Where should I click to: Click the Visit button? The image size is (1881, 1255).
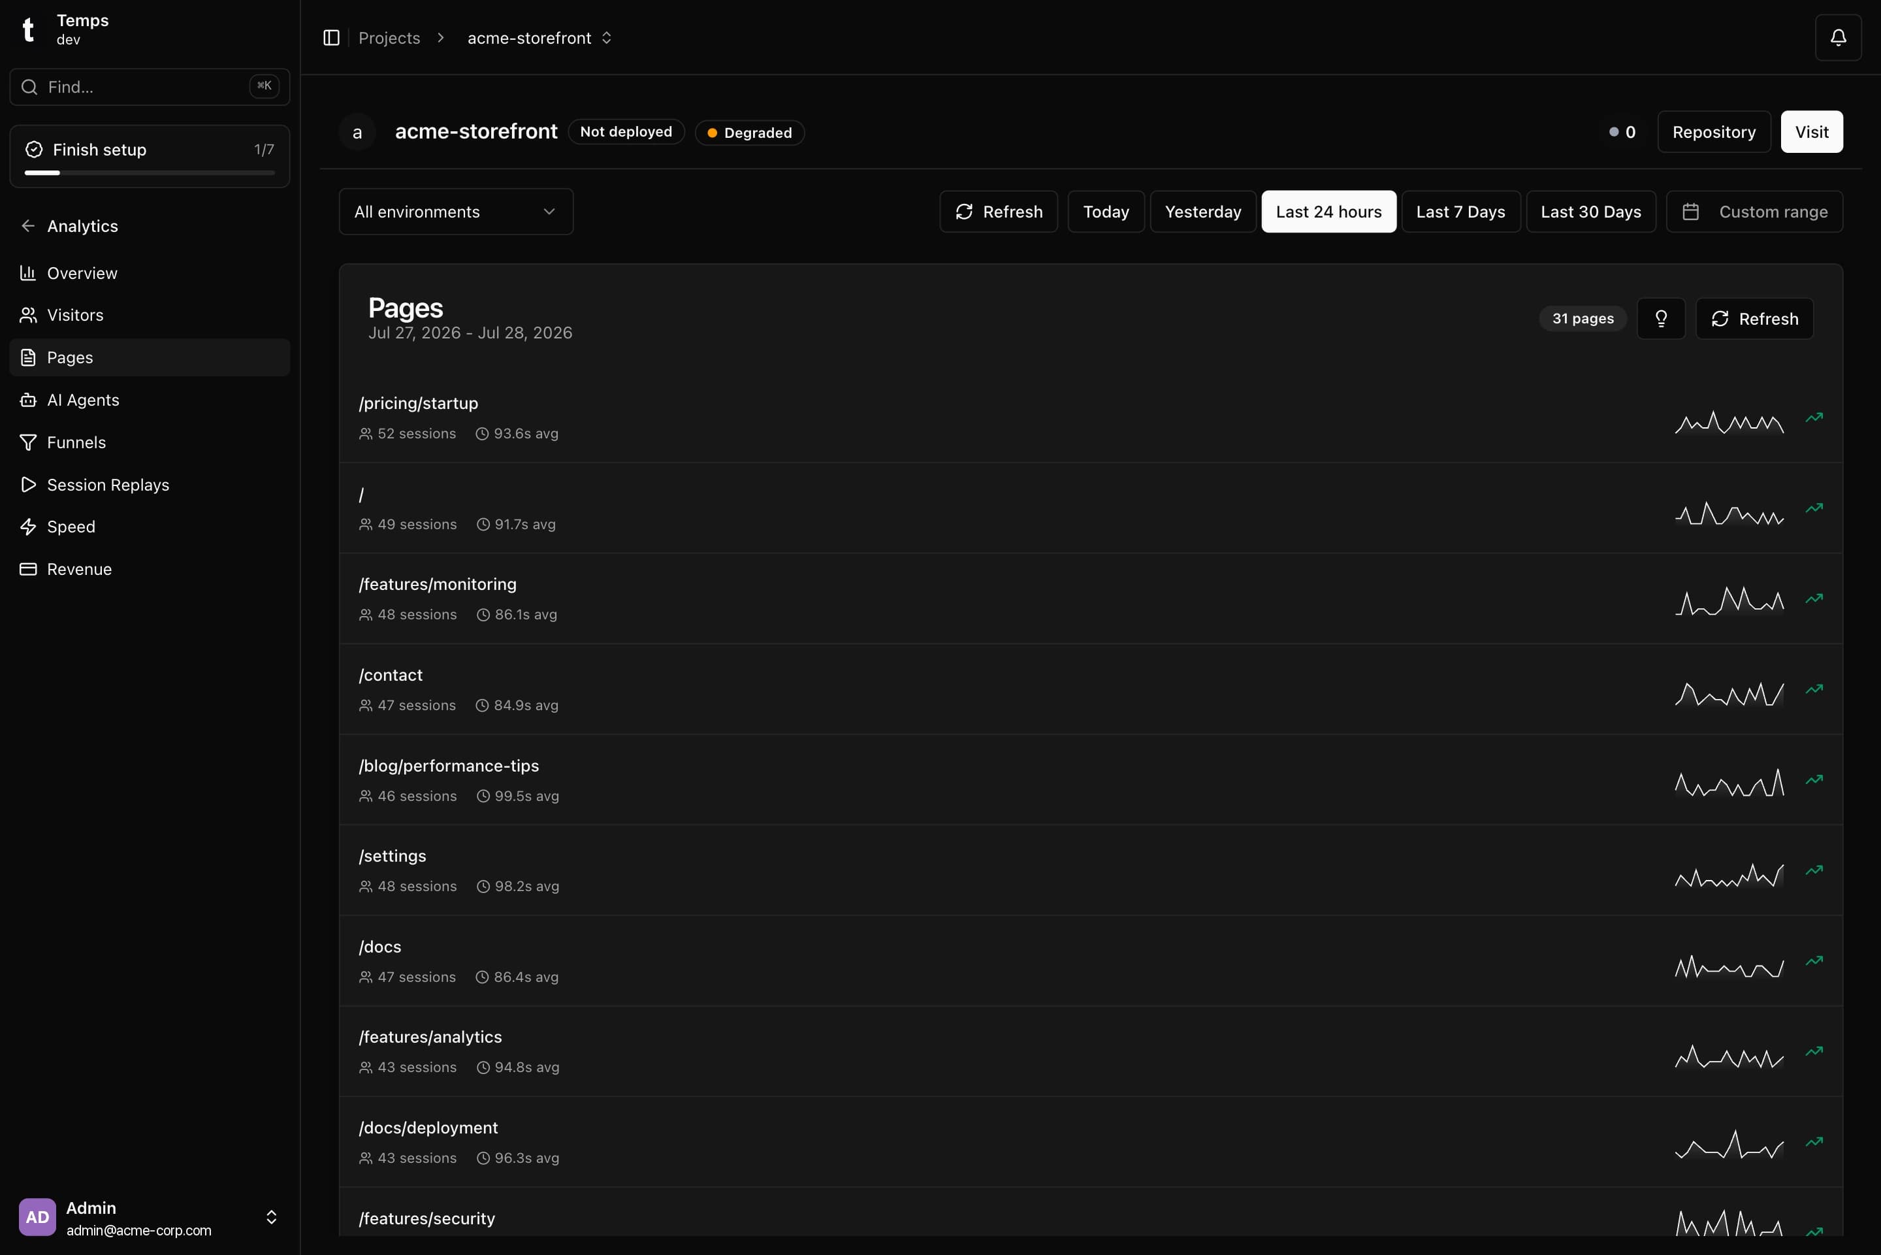click(1811, 132)
